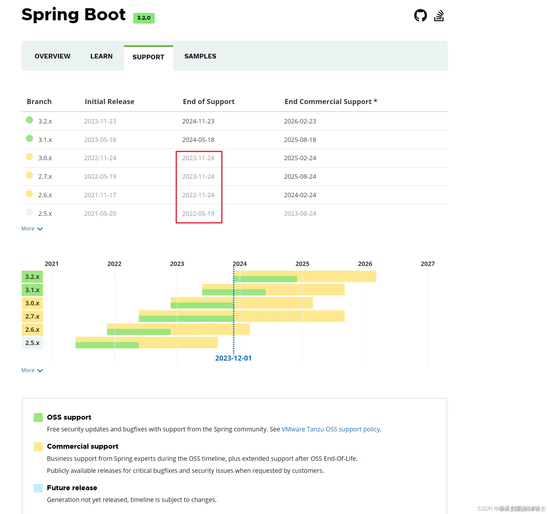Click the Spring Boot page title
The height and width of the screenshot is (514, 548).
coord(74,14)
